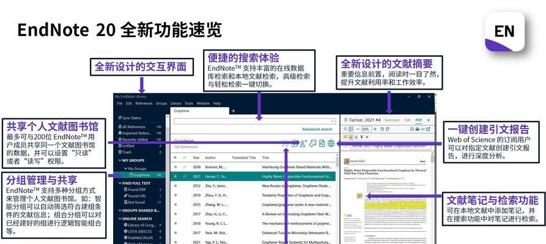Select PubMed (NLM) online search
The image size is (546, 244).
pyautogui.click(x=138, y=237)
